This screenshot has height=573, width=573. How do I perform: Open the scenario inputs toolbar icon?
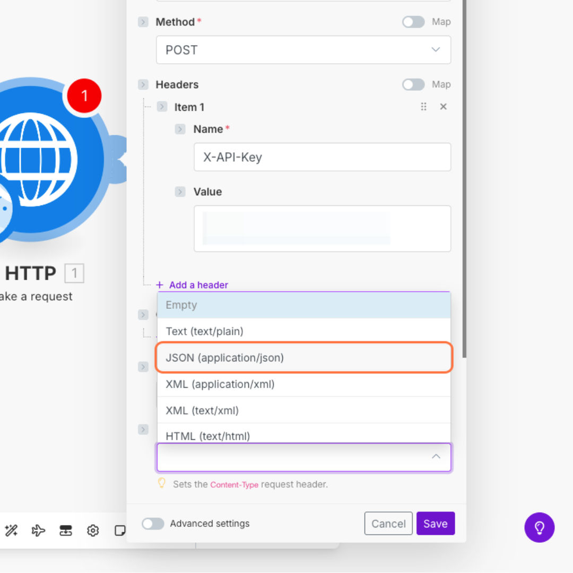tap(66, 530)
